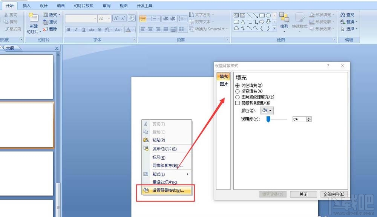Select Fill (填充) category in dialog
Viewport: 377px width, 217px height.
(x=223, y=77)
